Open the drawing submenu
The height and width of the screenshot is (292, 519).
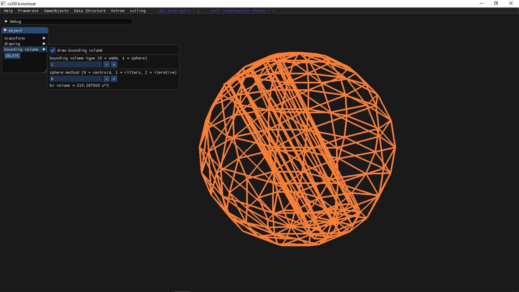point(24,44)
